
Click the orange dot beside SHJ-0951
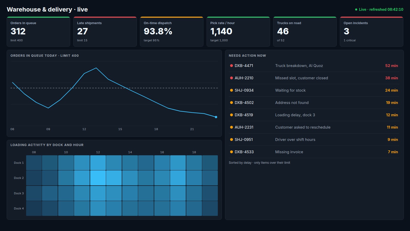point(231,140)
